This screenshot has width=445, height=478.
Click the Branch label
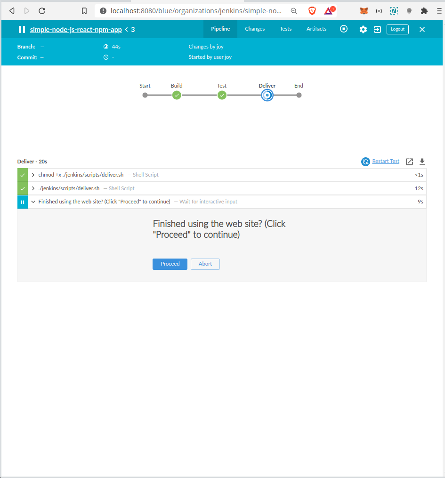(x=26, y=47)
